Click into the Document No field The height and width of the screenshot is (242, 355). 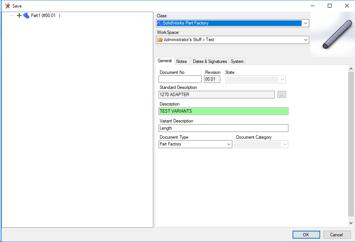[180, 80]
